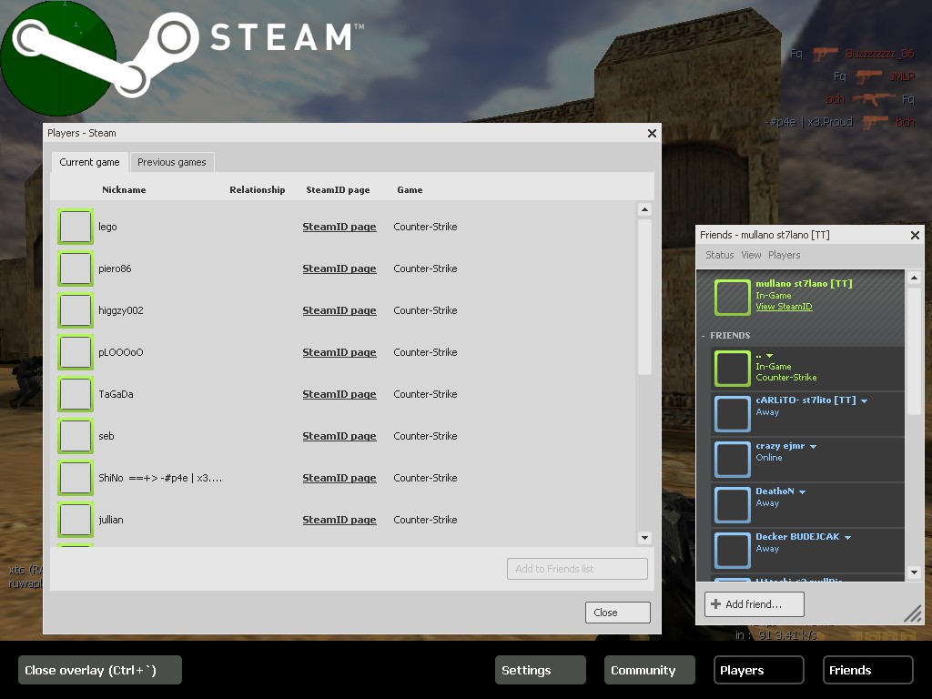Switch to the Current game tab
932x699 pixels.
(x=89, y=162)
